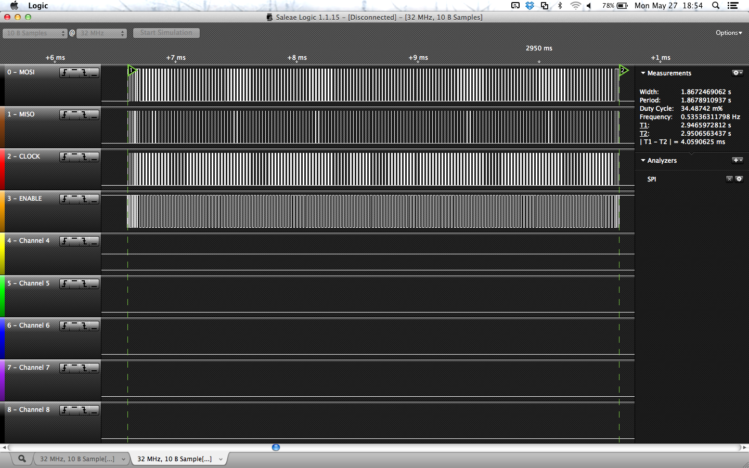749x468 pixels.
Task: Click the CLOCK channel red color bar
Action: [2, 169]
